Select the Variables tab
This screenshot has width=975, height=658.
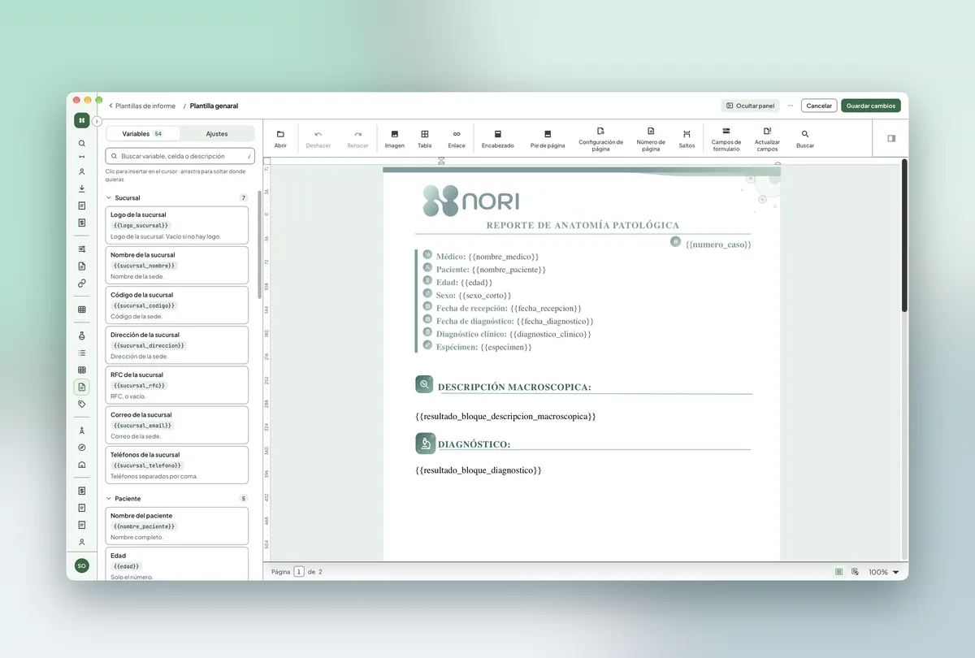pos(142,134)
